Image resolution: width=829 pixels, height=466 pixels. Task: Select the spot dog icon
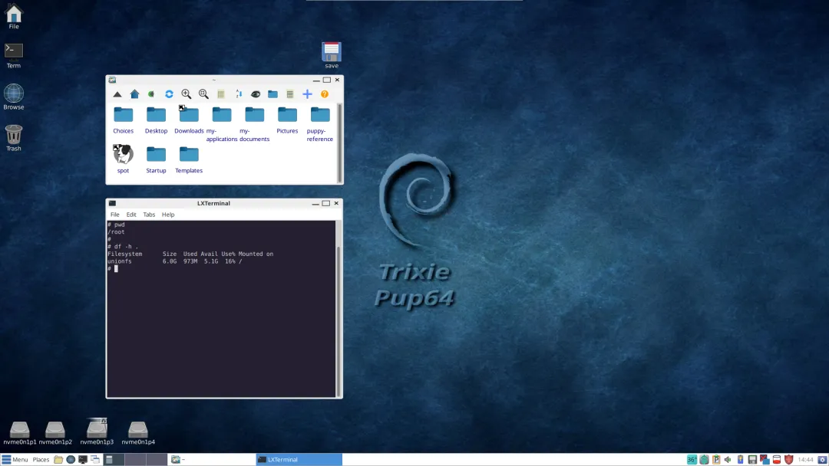point(123,159)
